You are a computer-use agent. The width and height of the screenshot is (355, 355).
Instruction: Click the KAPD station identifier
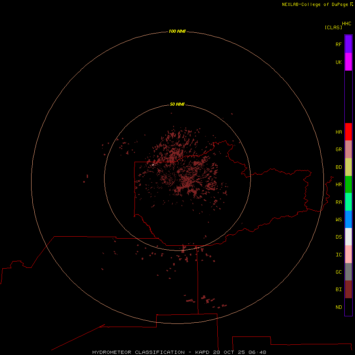[x=202, y=352]
